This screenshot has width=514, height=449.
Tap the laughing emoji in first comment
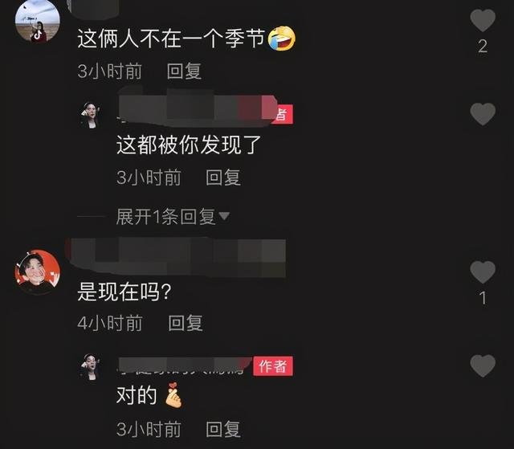pyautogui.click(x=282, y=39)
